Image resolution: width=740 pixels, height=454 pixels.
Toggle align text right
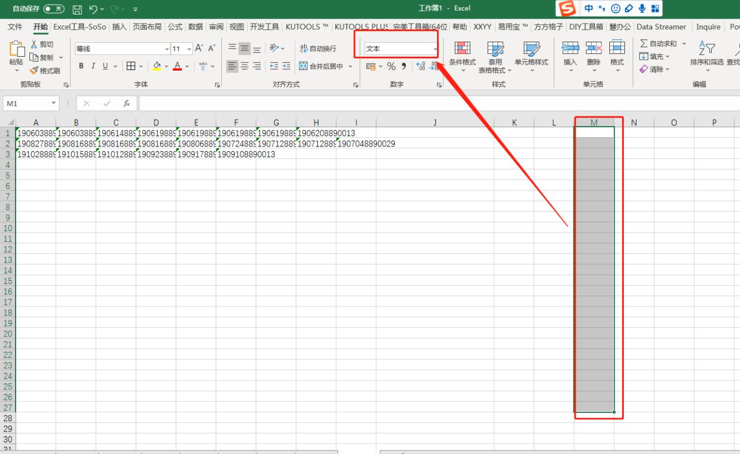coord(257,66)
